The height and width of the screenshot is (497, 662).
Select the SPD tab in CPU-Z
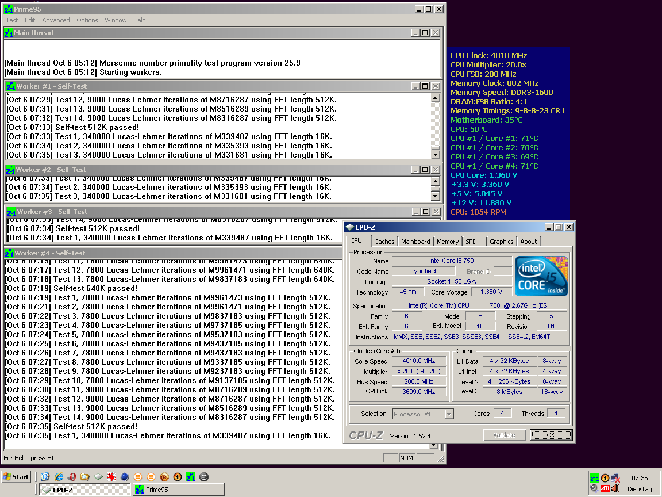(471, 242)
